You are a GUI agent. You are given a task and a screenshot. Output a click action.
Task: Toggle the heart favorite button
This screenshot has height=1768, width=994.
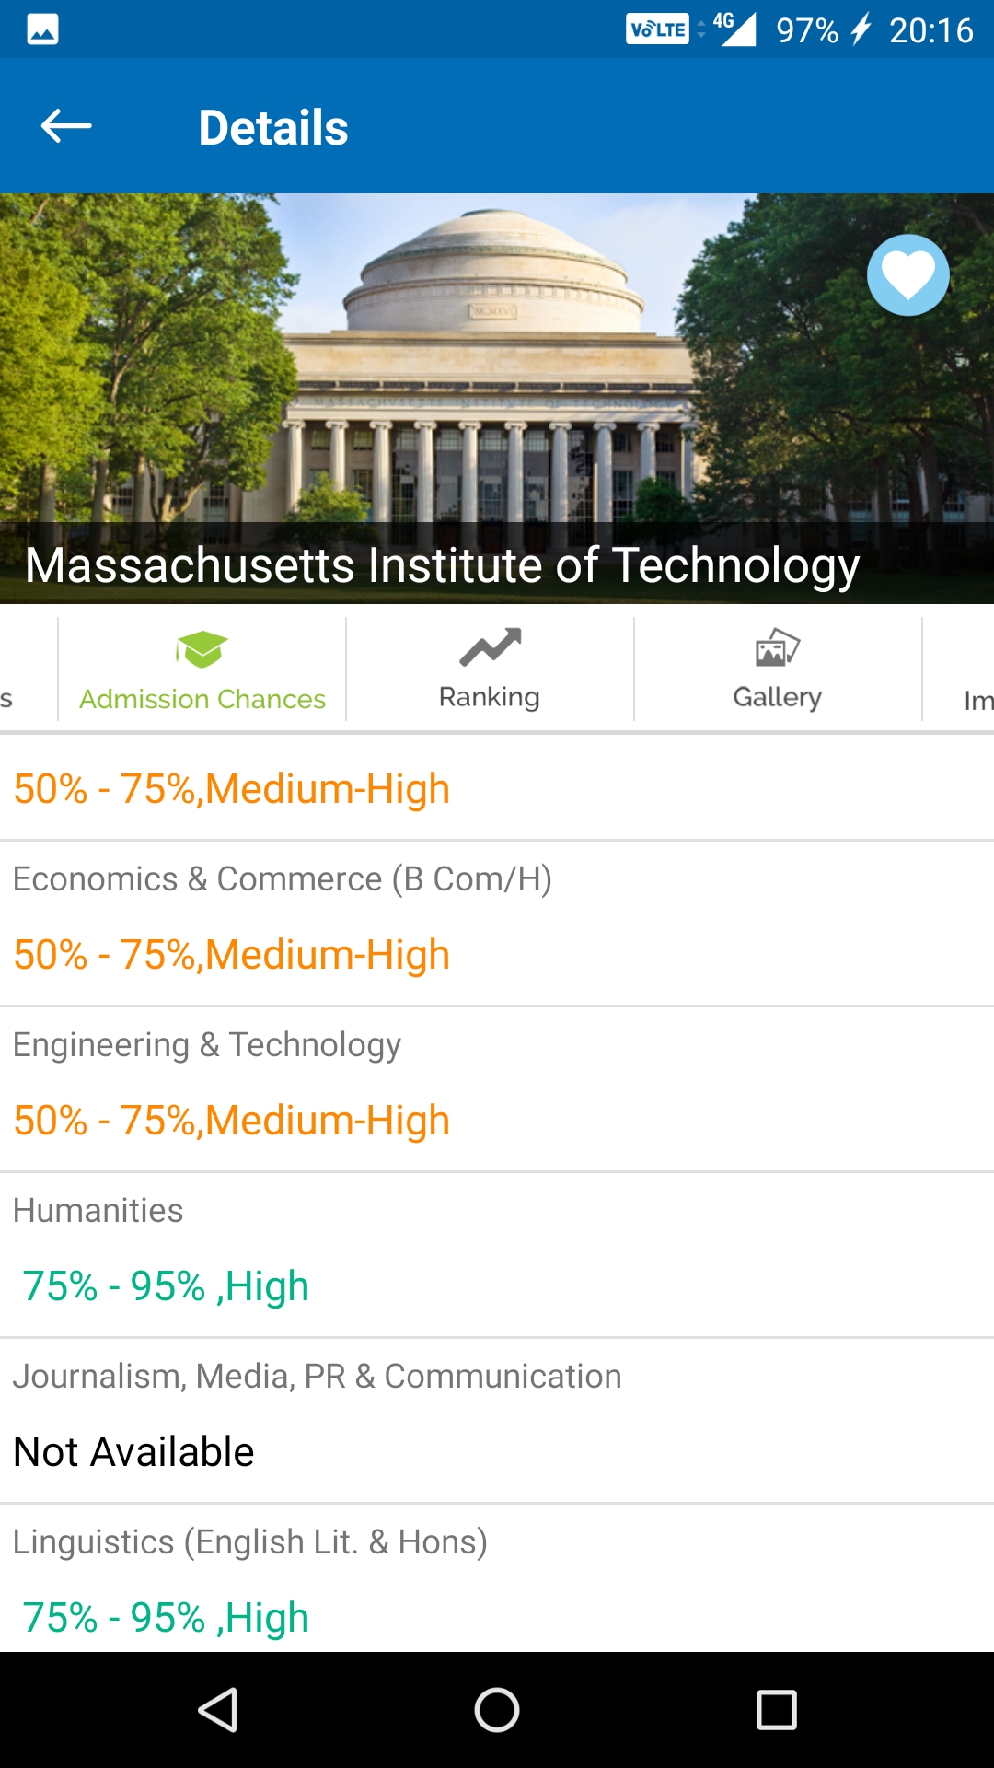pos(907,275)
